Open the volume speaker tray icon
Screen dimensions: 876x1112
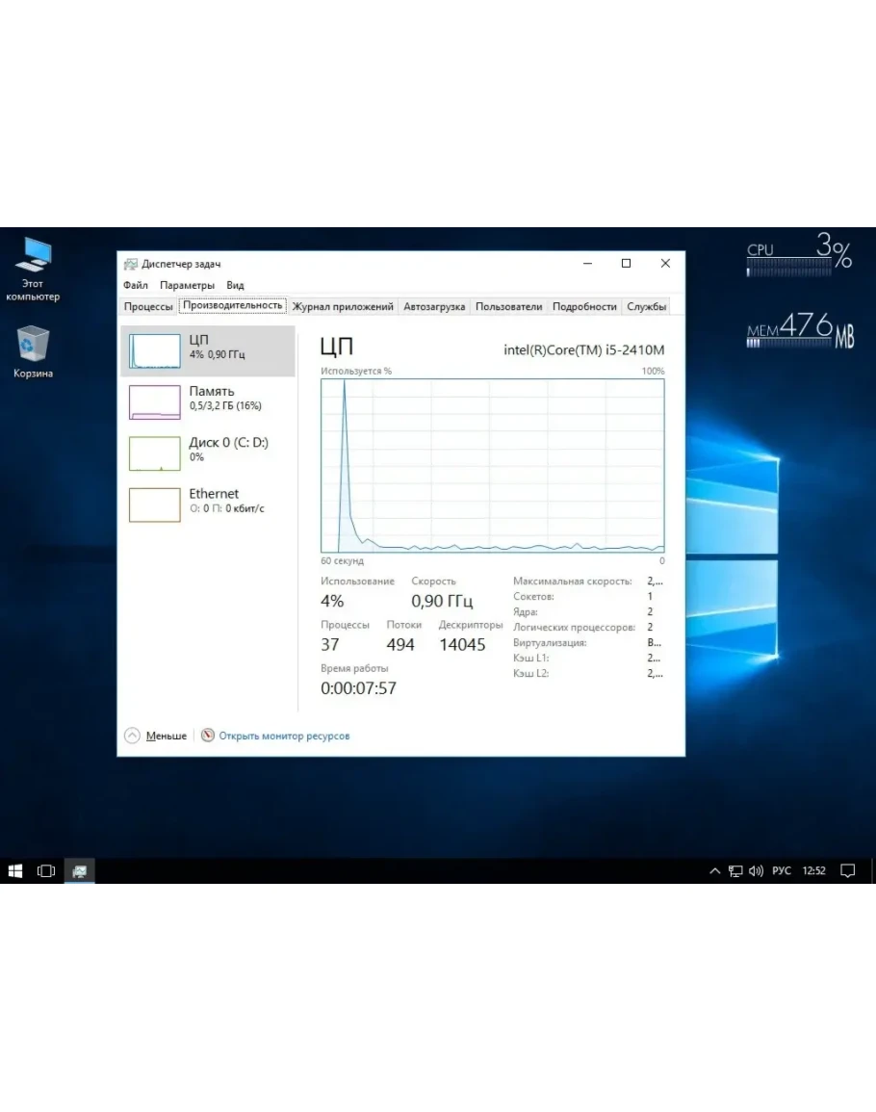(x=756, y=870)
